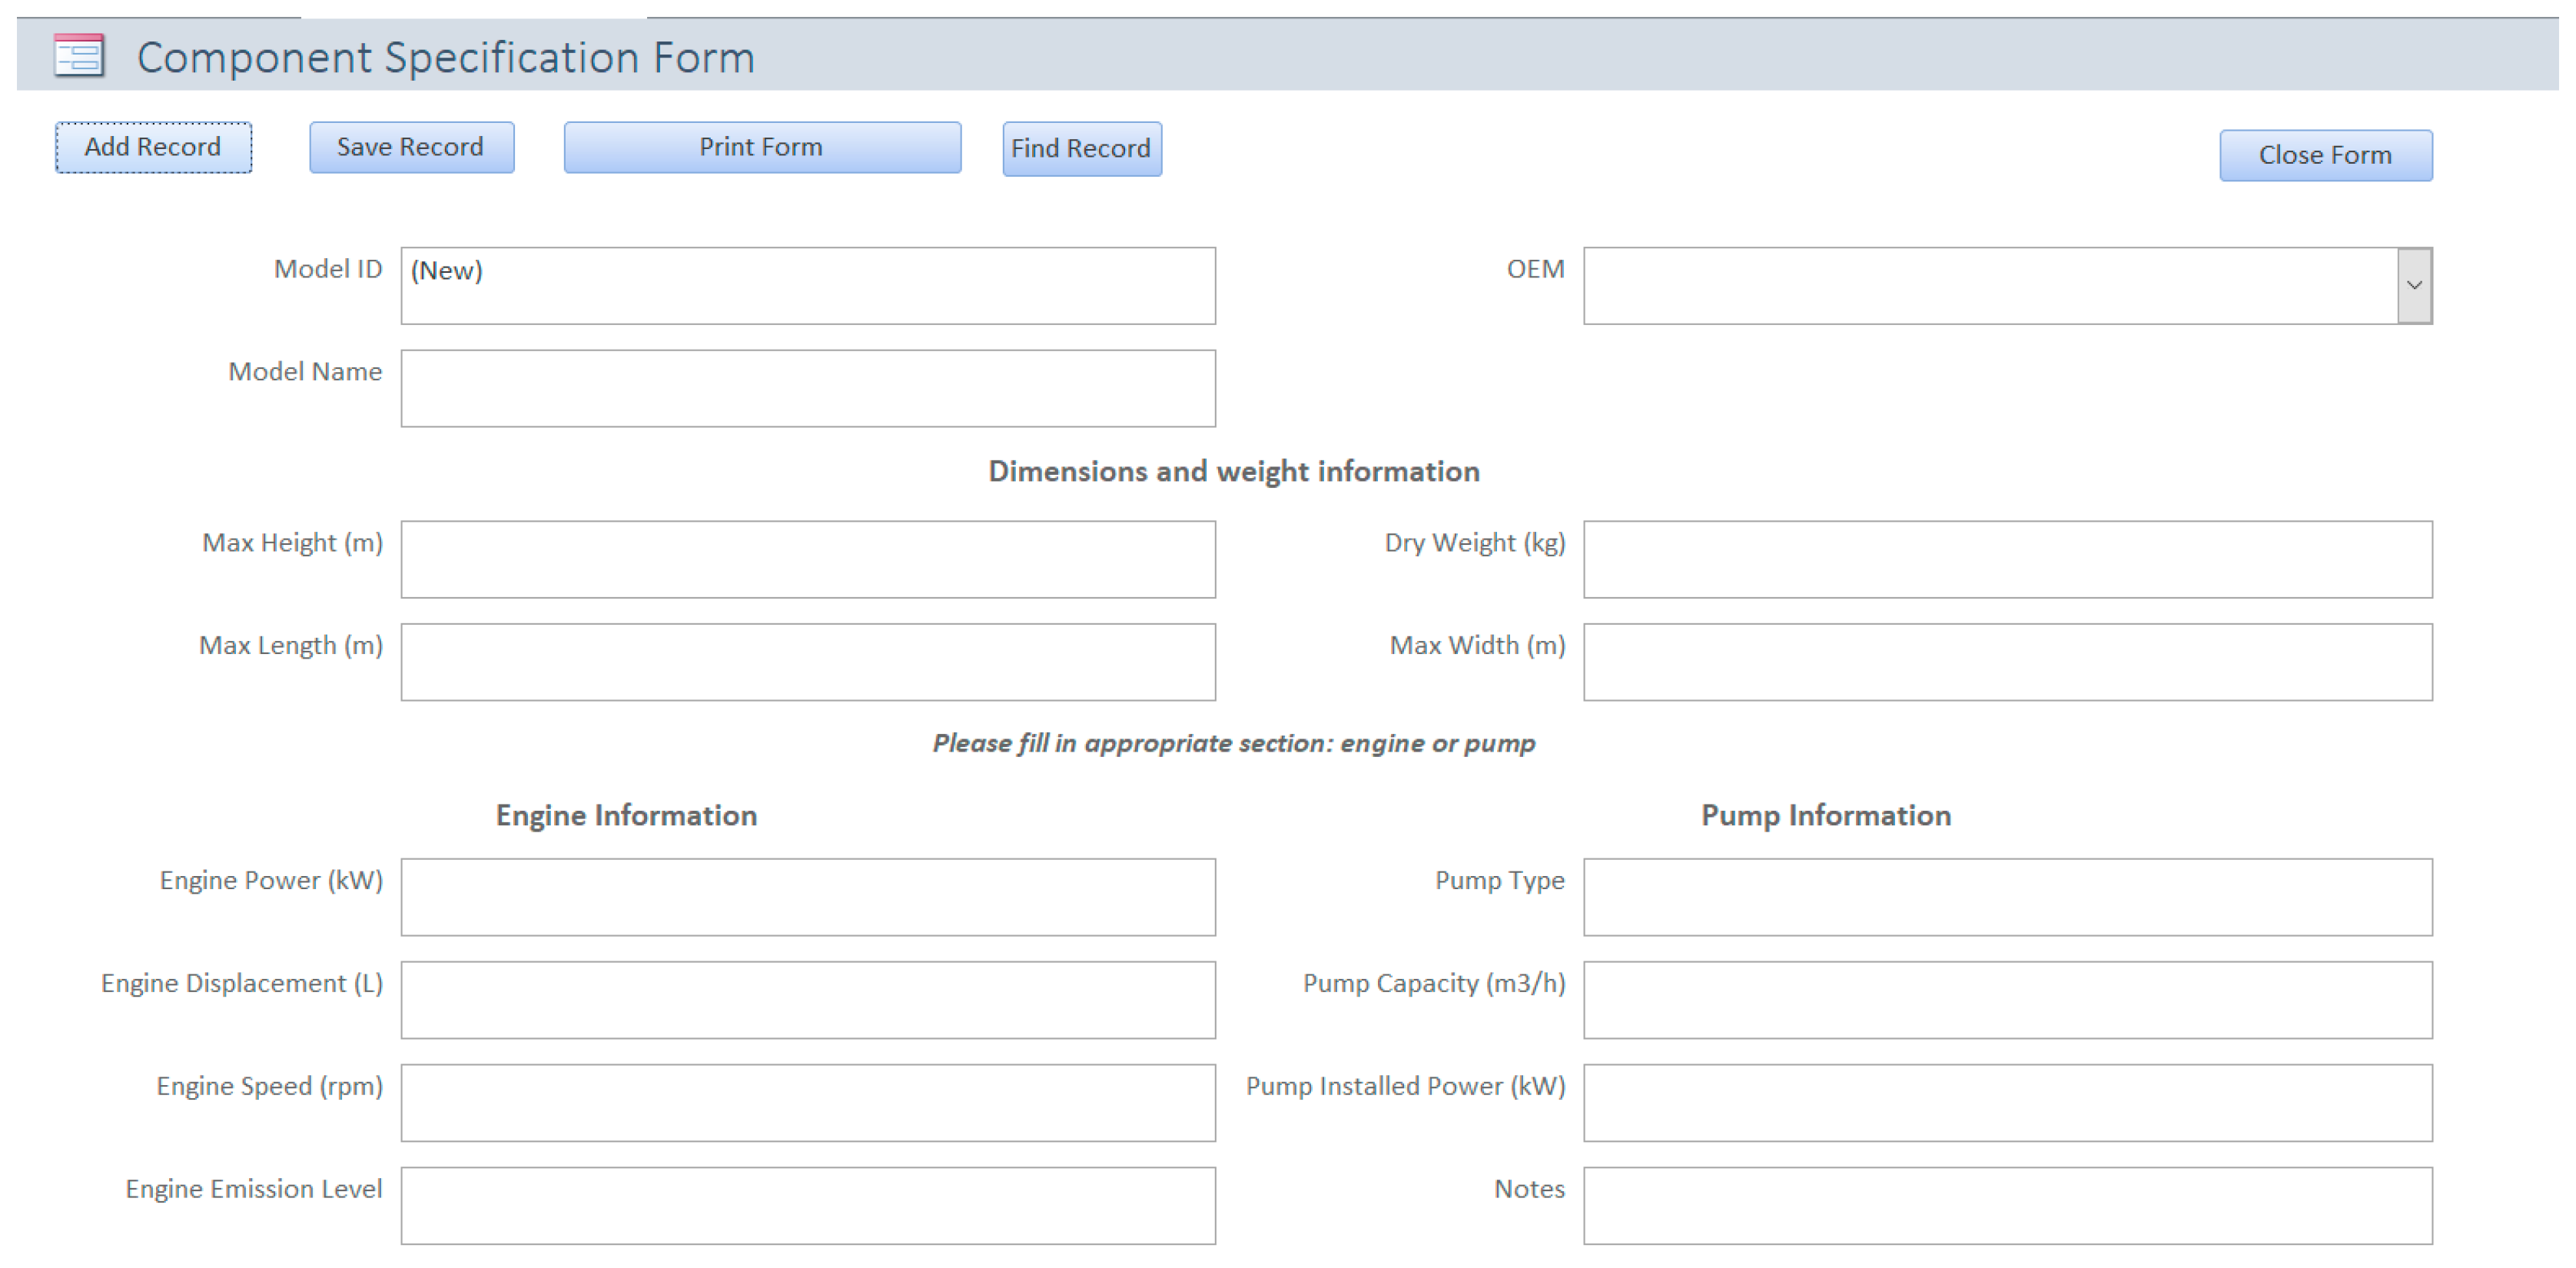Select the Engine Power (kW) field
This screenshot has height=1268, width=2576.
[x=807, y=897]
